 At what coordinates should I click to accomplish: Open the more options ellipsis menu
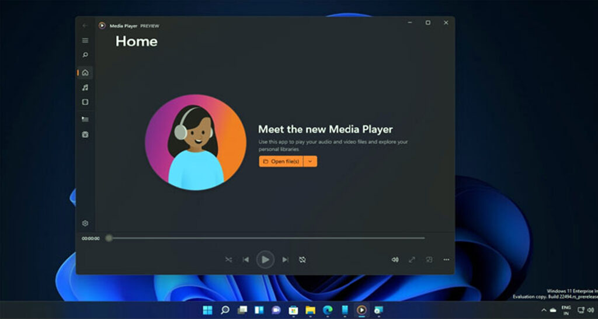(446, 259)
